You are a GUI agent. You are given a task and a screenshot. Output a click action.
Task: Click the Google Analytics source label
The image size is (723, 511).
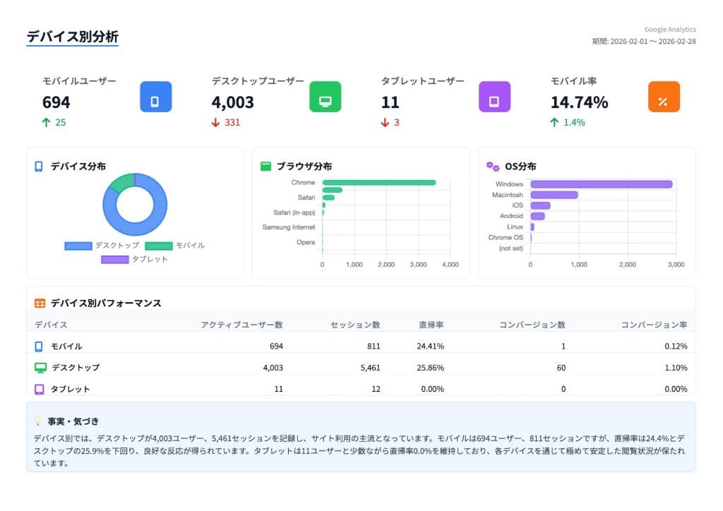click(x=669, y=29)
